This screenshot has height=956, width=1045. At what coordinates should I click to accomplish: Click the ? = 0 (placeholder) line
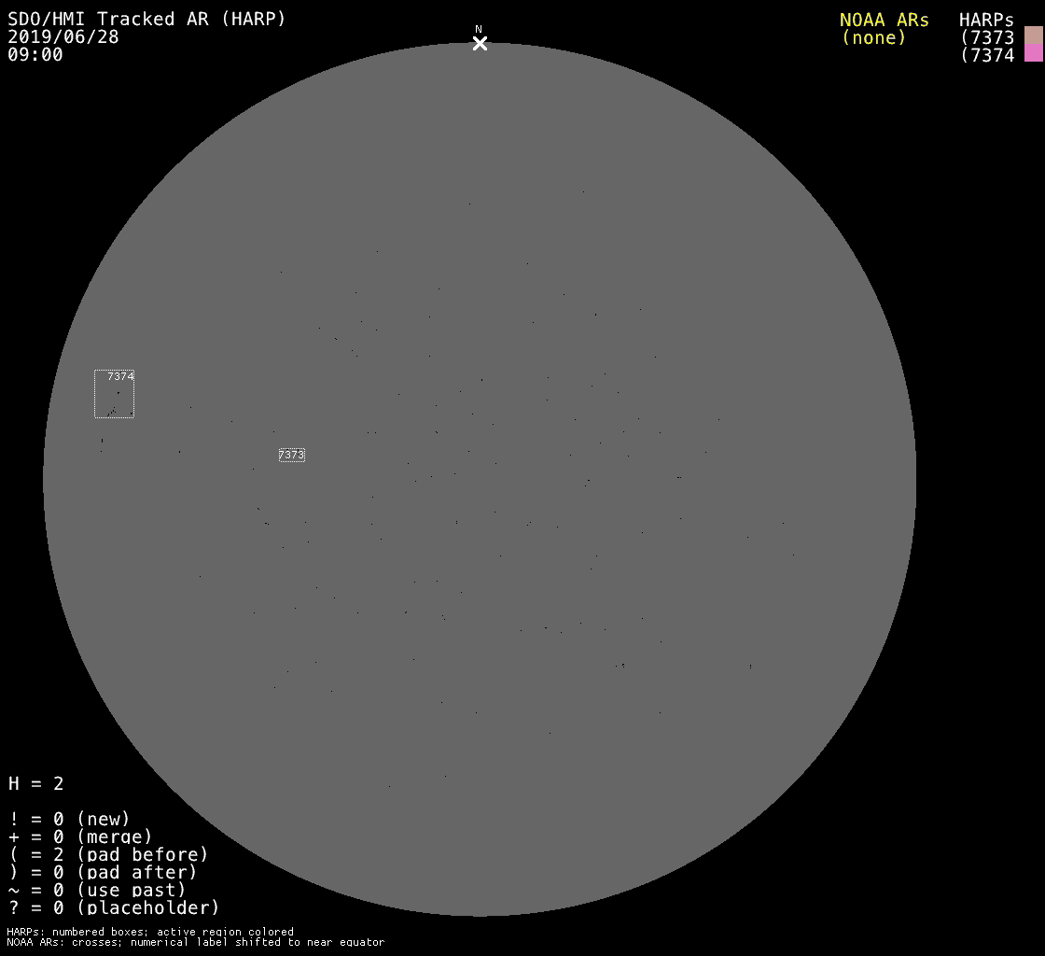pos(114,907)
